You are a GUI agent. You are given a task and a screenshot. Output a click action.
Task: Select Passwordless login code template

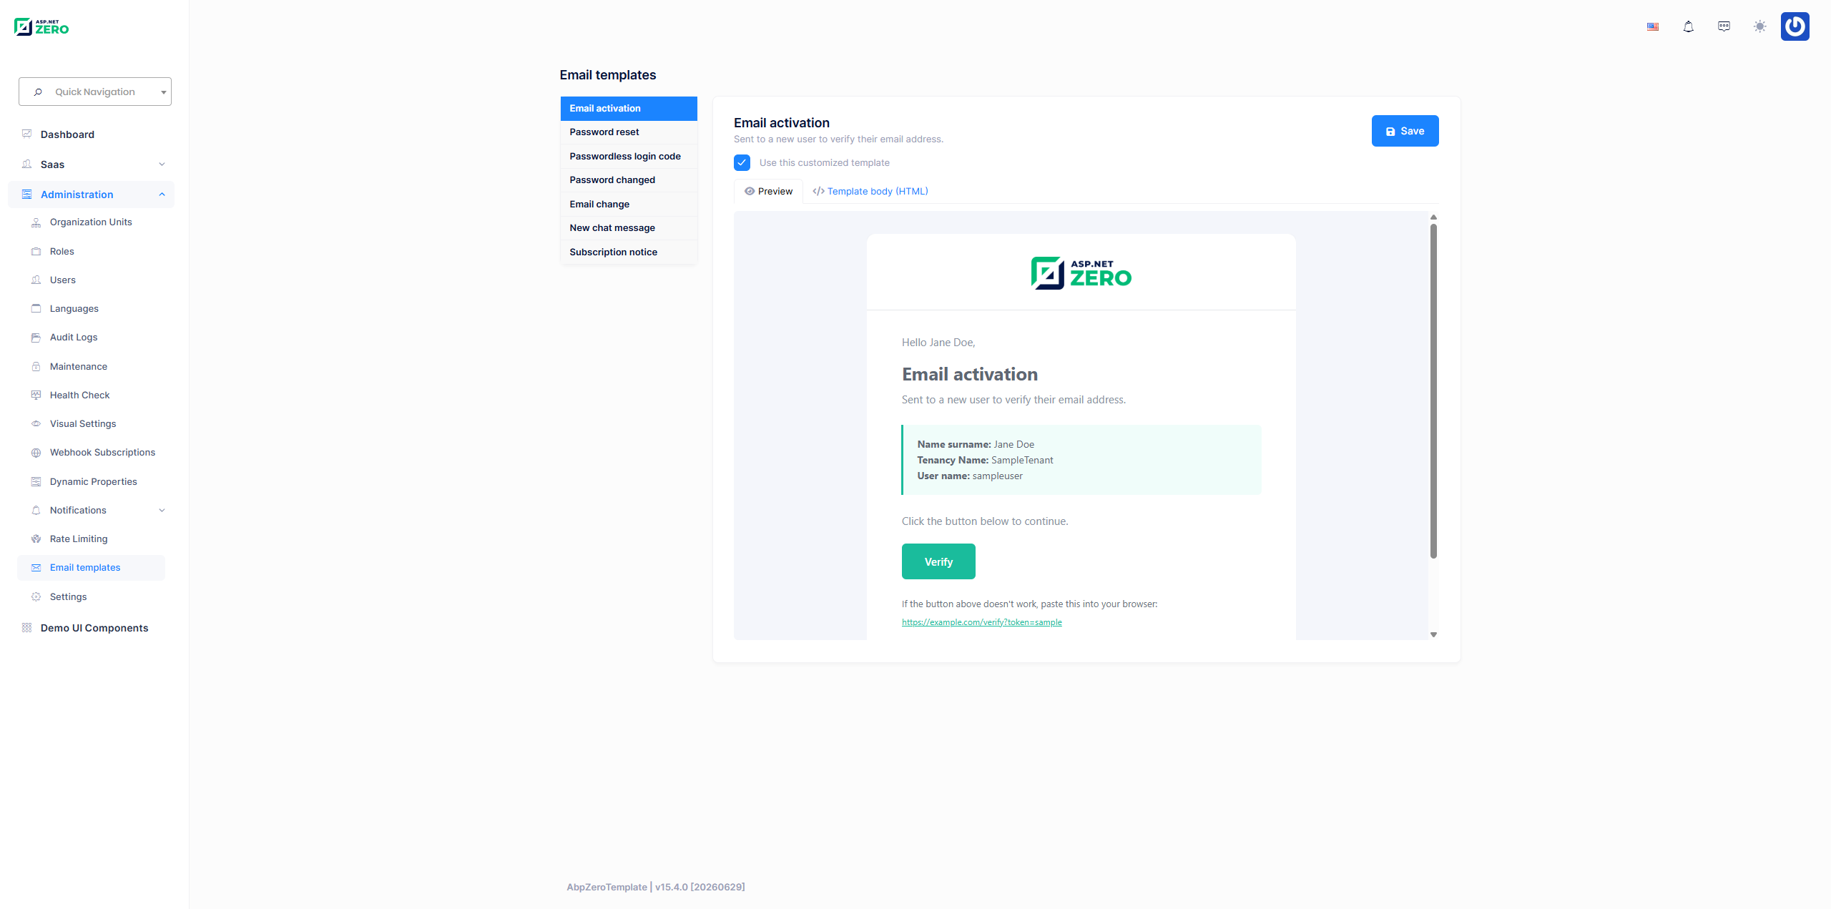(x=629, y=156)
